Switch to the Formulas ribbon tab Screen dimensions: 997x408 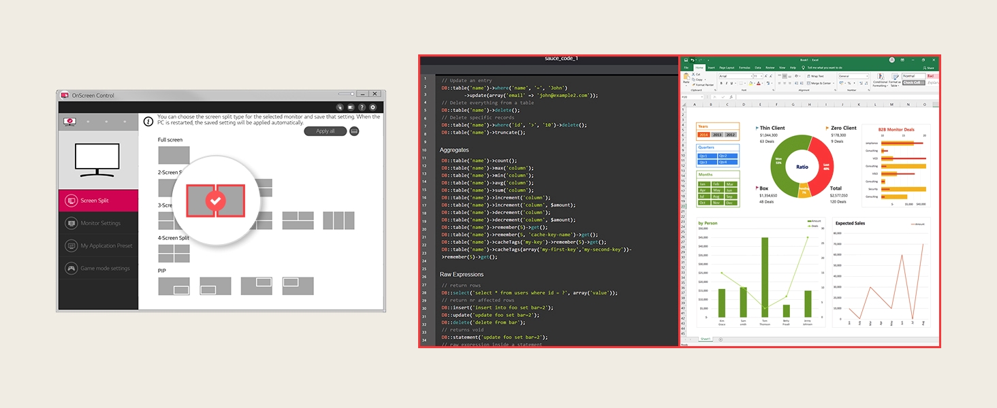coord(744,68)
